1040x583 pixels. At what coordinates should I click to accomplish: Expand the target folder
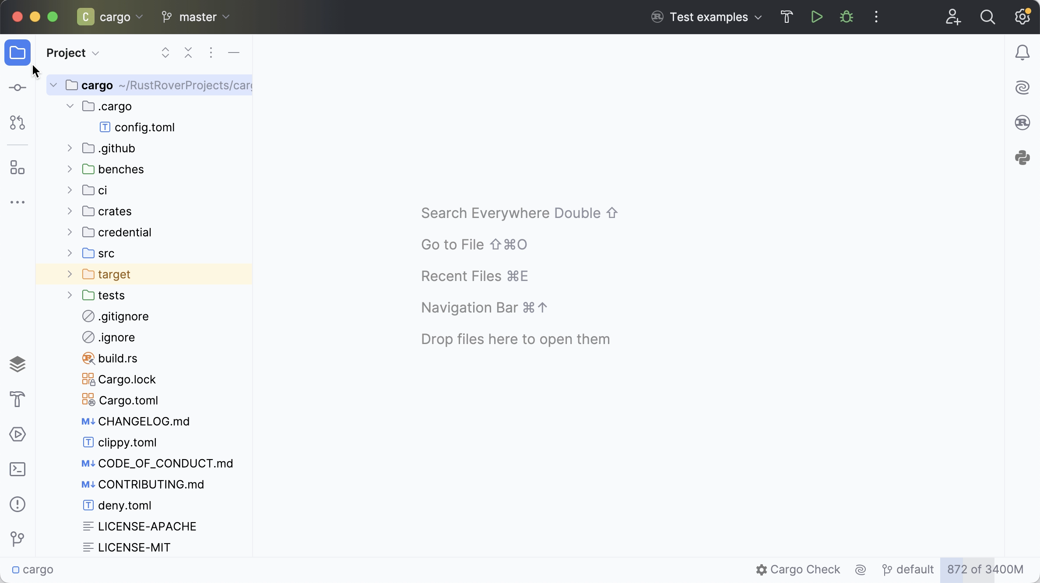click(70, 274)
